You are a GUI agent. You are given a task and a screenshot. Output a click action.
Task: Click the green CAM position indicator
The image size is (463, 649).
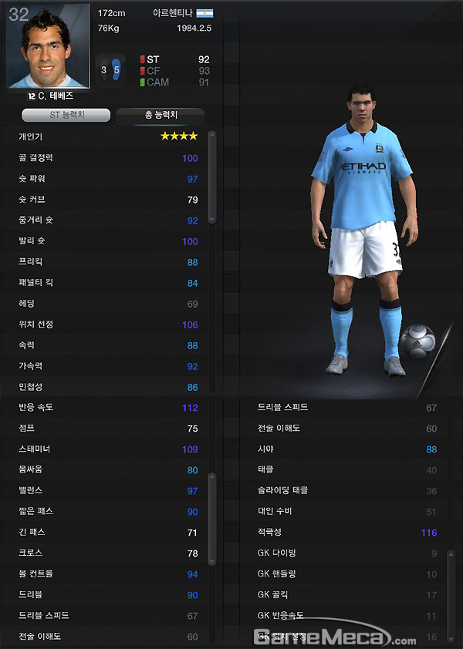(x=142, y=82)
